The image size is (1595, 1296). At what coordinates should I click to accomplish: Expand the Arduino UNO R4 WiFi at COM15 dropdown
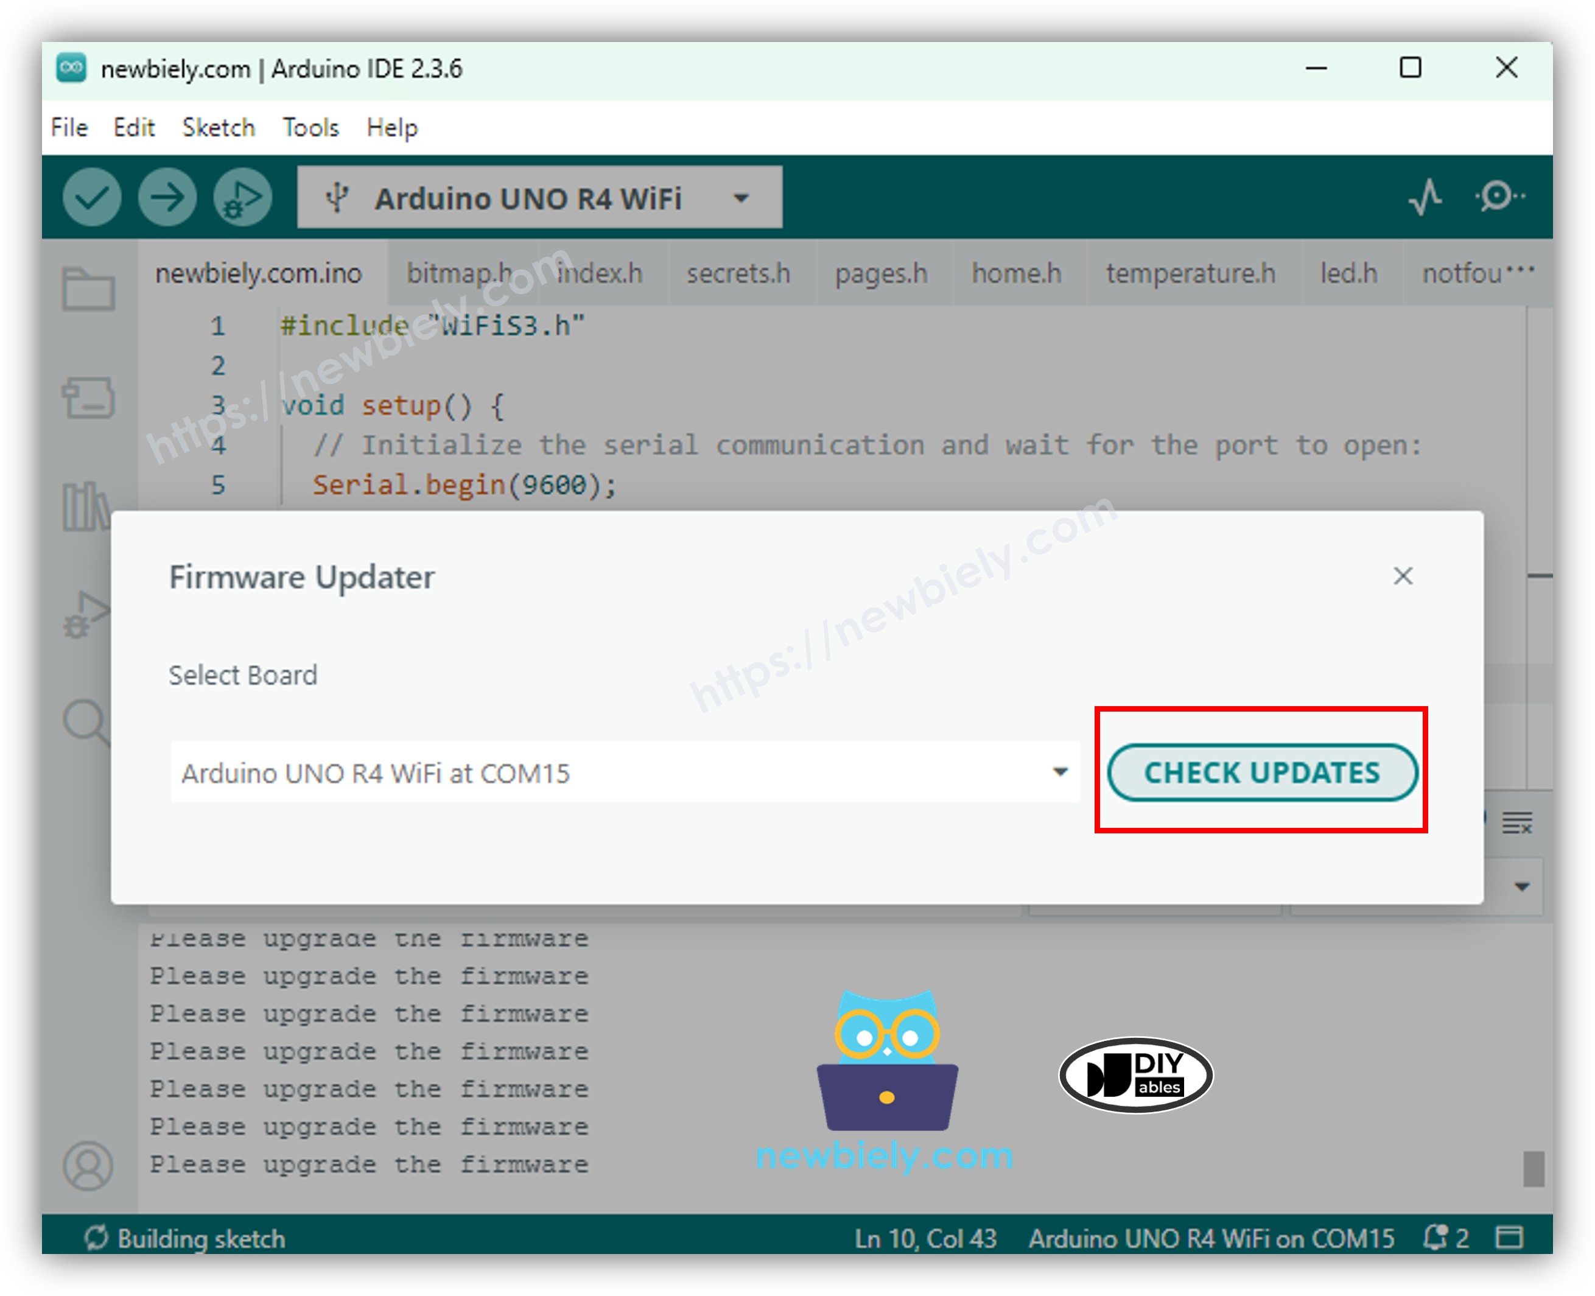tap(1060, 772)
